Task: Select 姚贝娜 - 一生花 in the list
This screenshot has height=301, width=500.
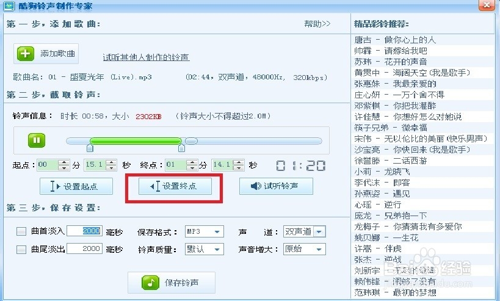Action: click(x=424, y=238)
